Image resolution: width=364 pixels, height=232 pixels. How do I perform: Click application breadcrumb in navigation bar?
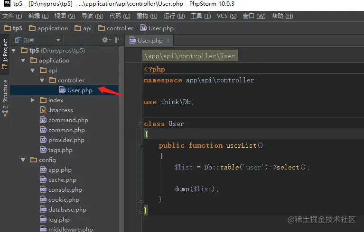[48, 28]
